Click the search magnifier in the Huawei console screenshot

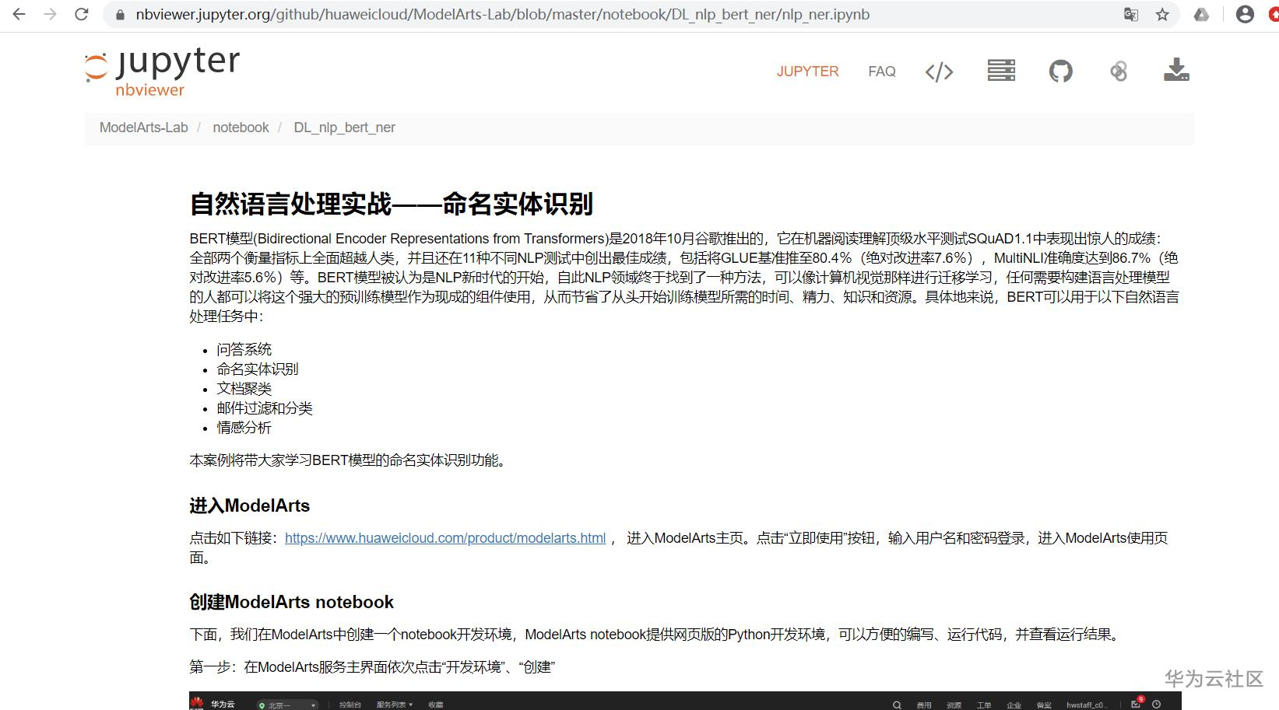click(896, 705)
